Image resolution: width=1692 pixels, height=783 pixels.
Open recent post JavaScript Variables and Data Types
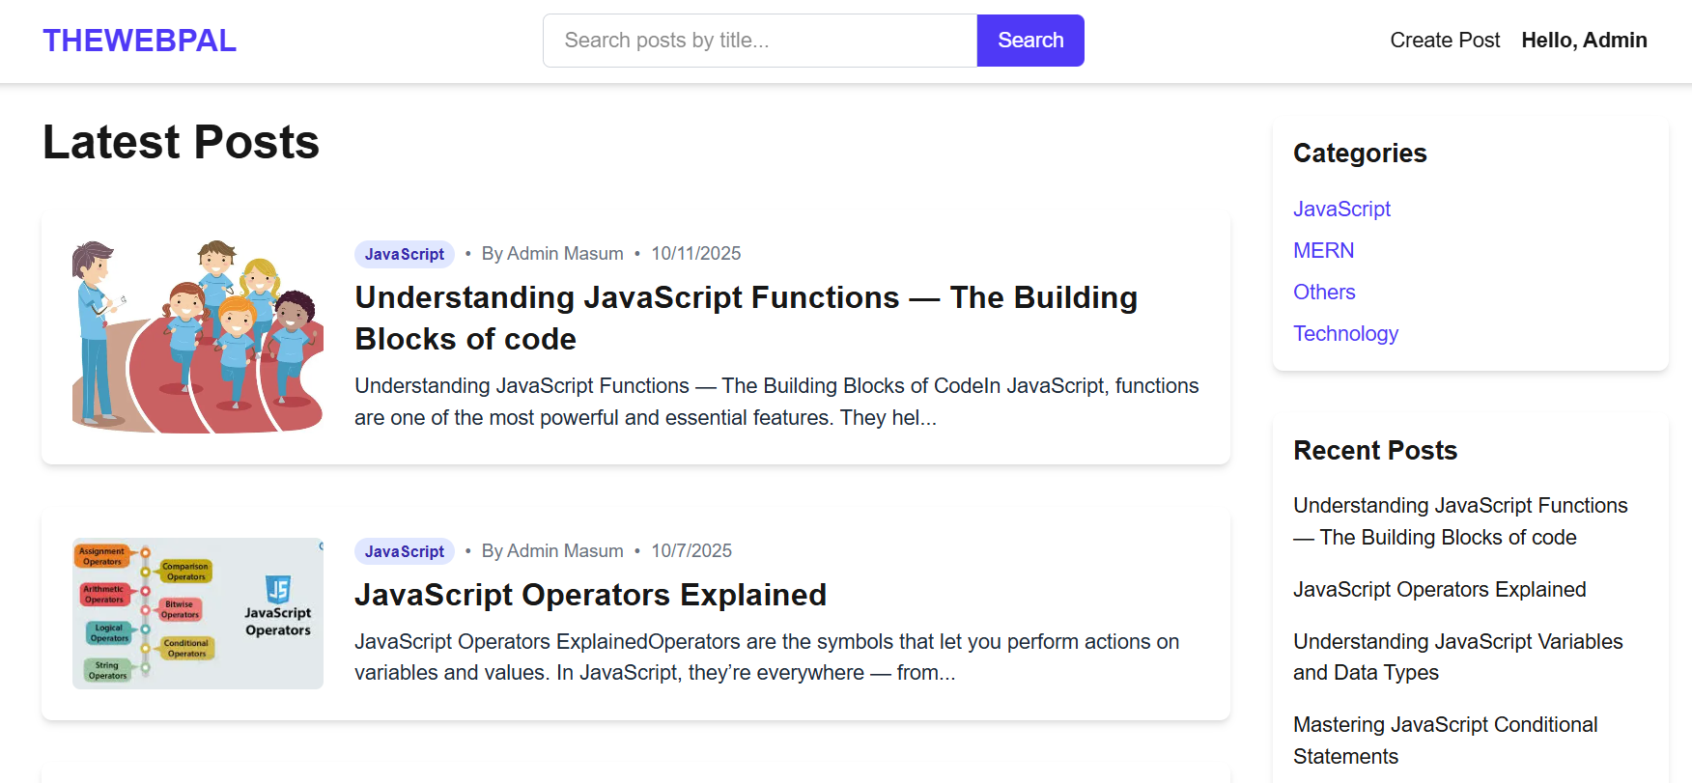1457,657
